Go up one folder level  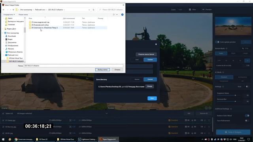[x=13, y=10]
